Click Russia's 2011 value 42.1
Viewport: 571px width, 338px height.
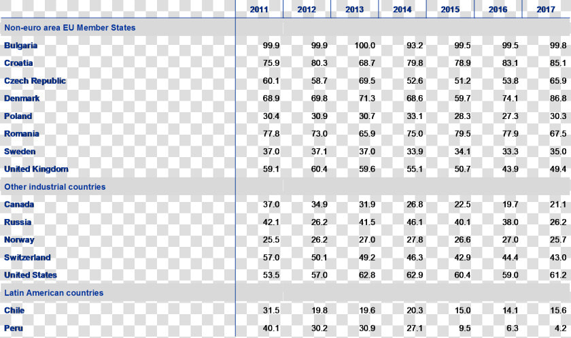coord(271,222)
